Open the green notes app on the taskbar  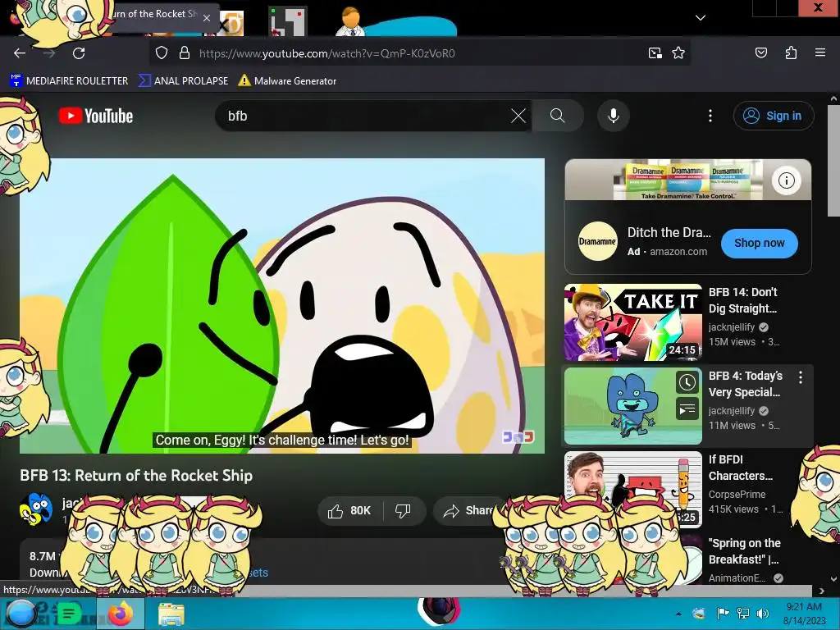(x=68, y=614)
